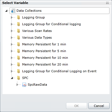Viewport: 112px width, 112px height.
Task: Click the Data Collections root icon
Action: pos(13,11)
